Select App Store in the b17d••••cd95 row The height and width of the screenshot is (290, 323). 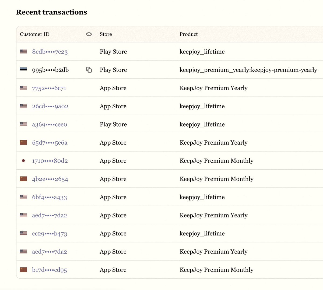[x=113, y=270]
